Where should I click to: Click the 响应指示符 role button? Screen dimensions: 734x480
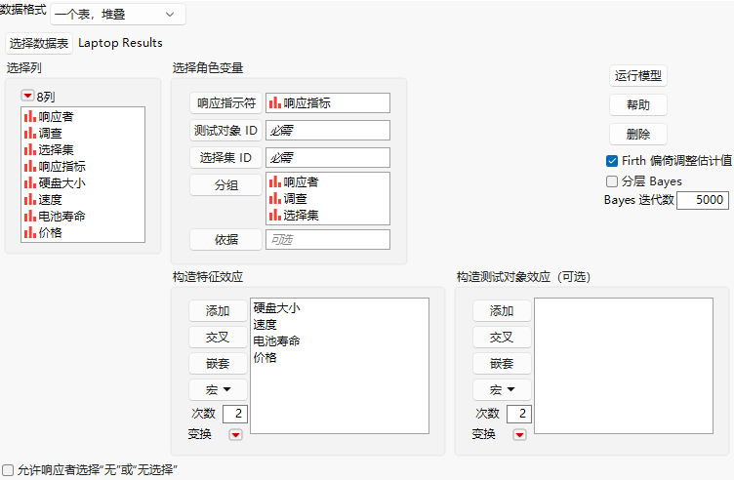coord(226,102)
